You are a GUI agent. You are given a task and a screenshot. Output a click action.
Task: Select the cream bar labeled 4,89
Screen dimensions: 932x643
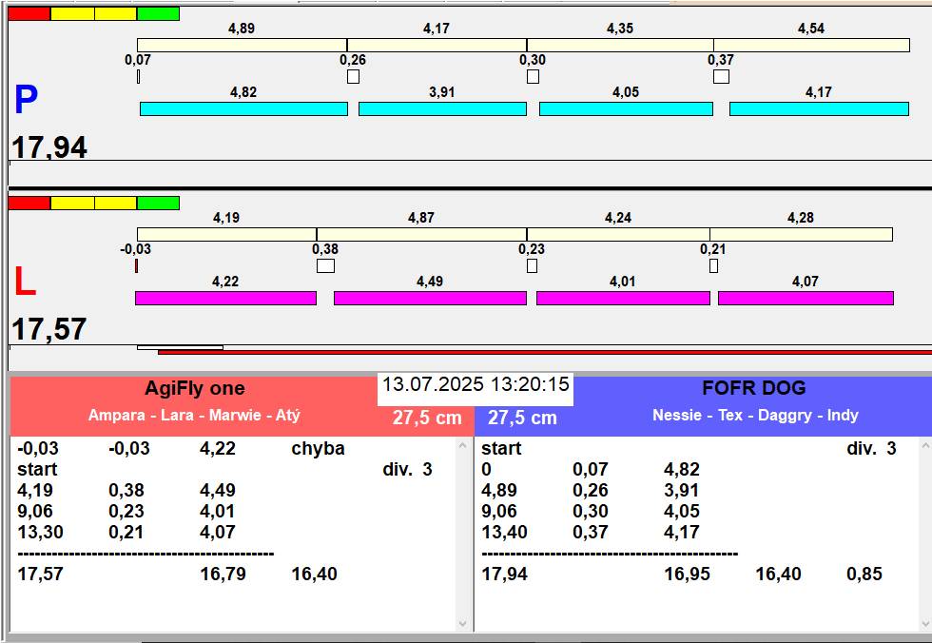pyautogui.click(x=242, y=45)
